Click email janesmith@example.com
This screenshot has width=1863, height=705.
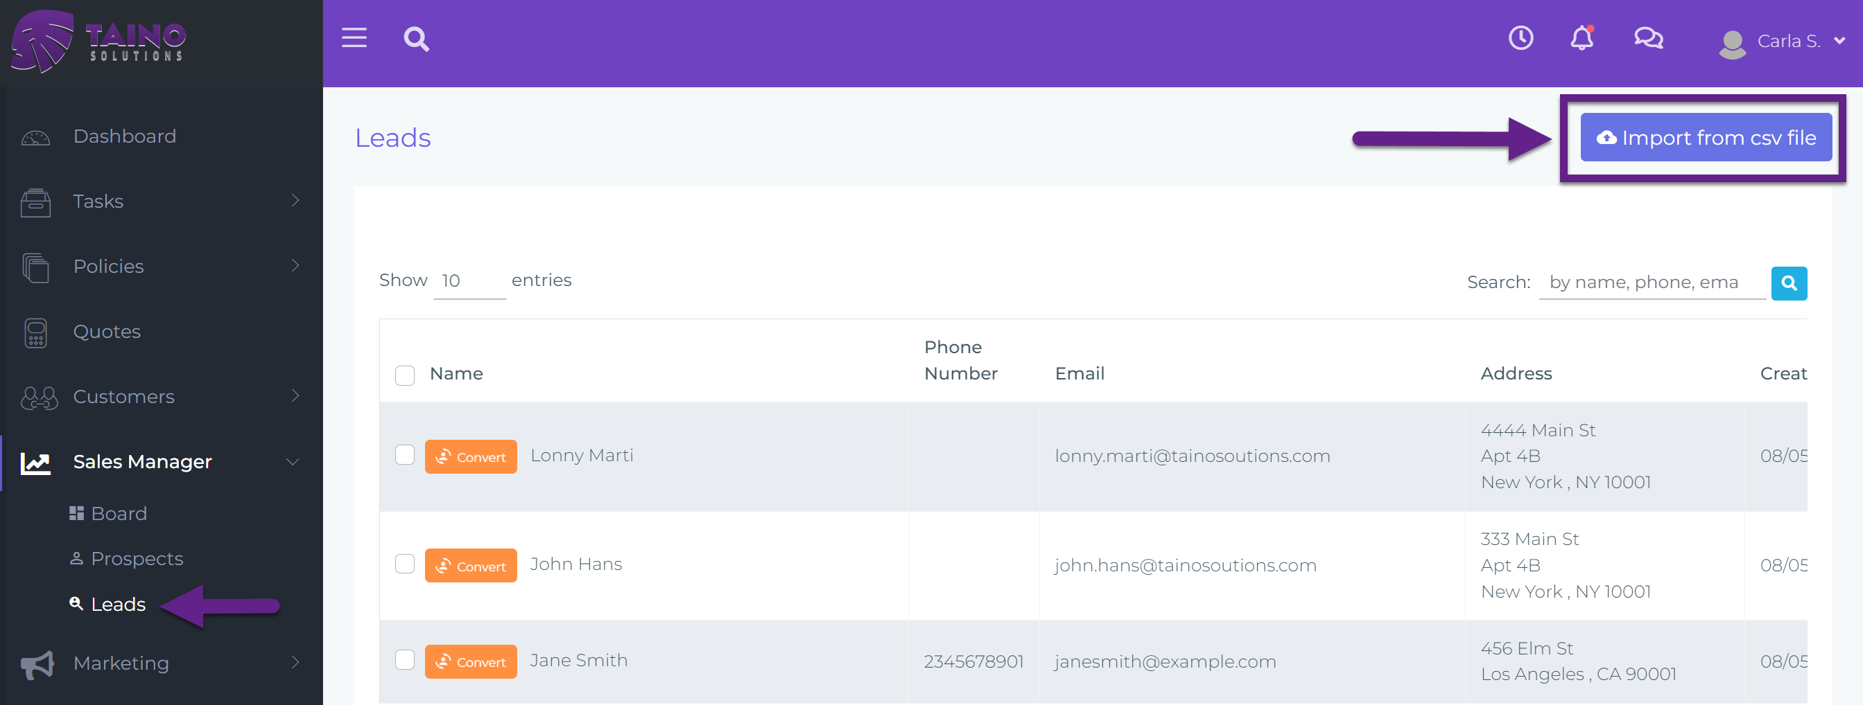click(x=1165, y=661)
